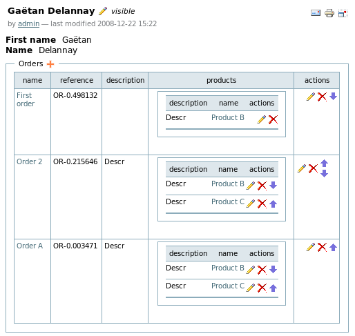Open the Order A link

pos(30,246)
